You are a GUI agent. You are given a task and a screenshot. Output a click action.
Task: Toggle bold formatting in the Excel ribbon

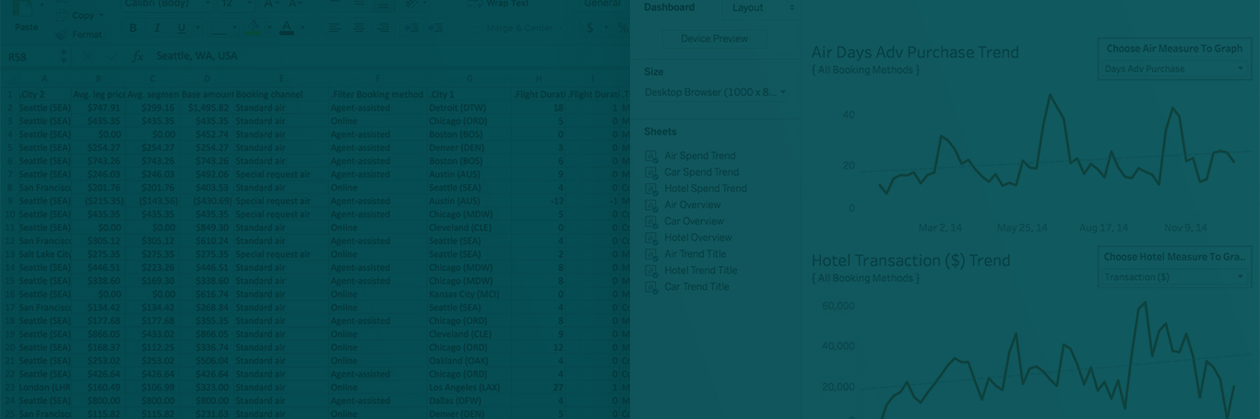134,29
